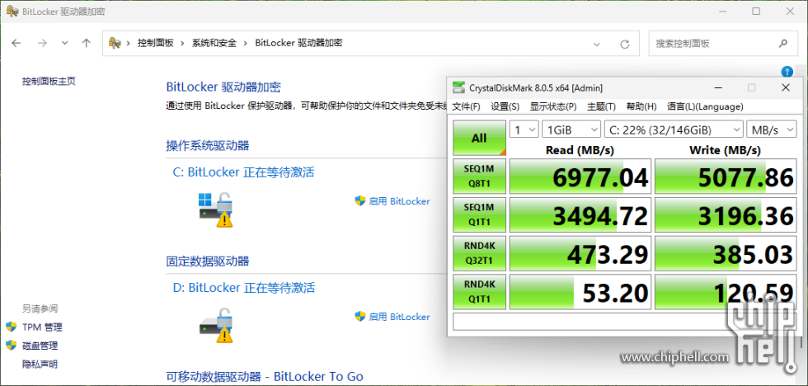Run the RND4K Q32T1 test
The image size is (808, 386).
coord(479,253)
